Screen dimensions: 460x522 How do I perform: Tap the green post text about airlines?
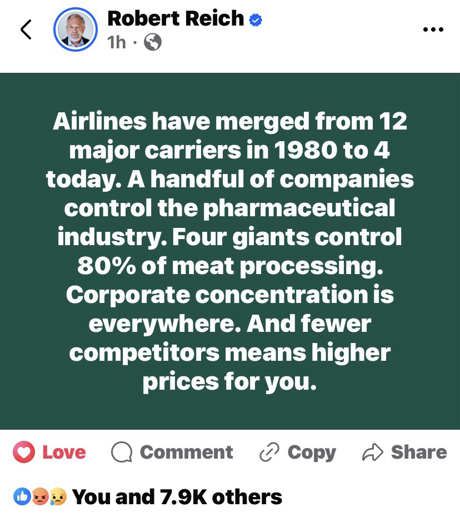pyautogui.click(x=230, y=251)
